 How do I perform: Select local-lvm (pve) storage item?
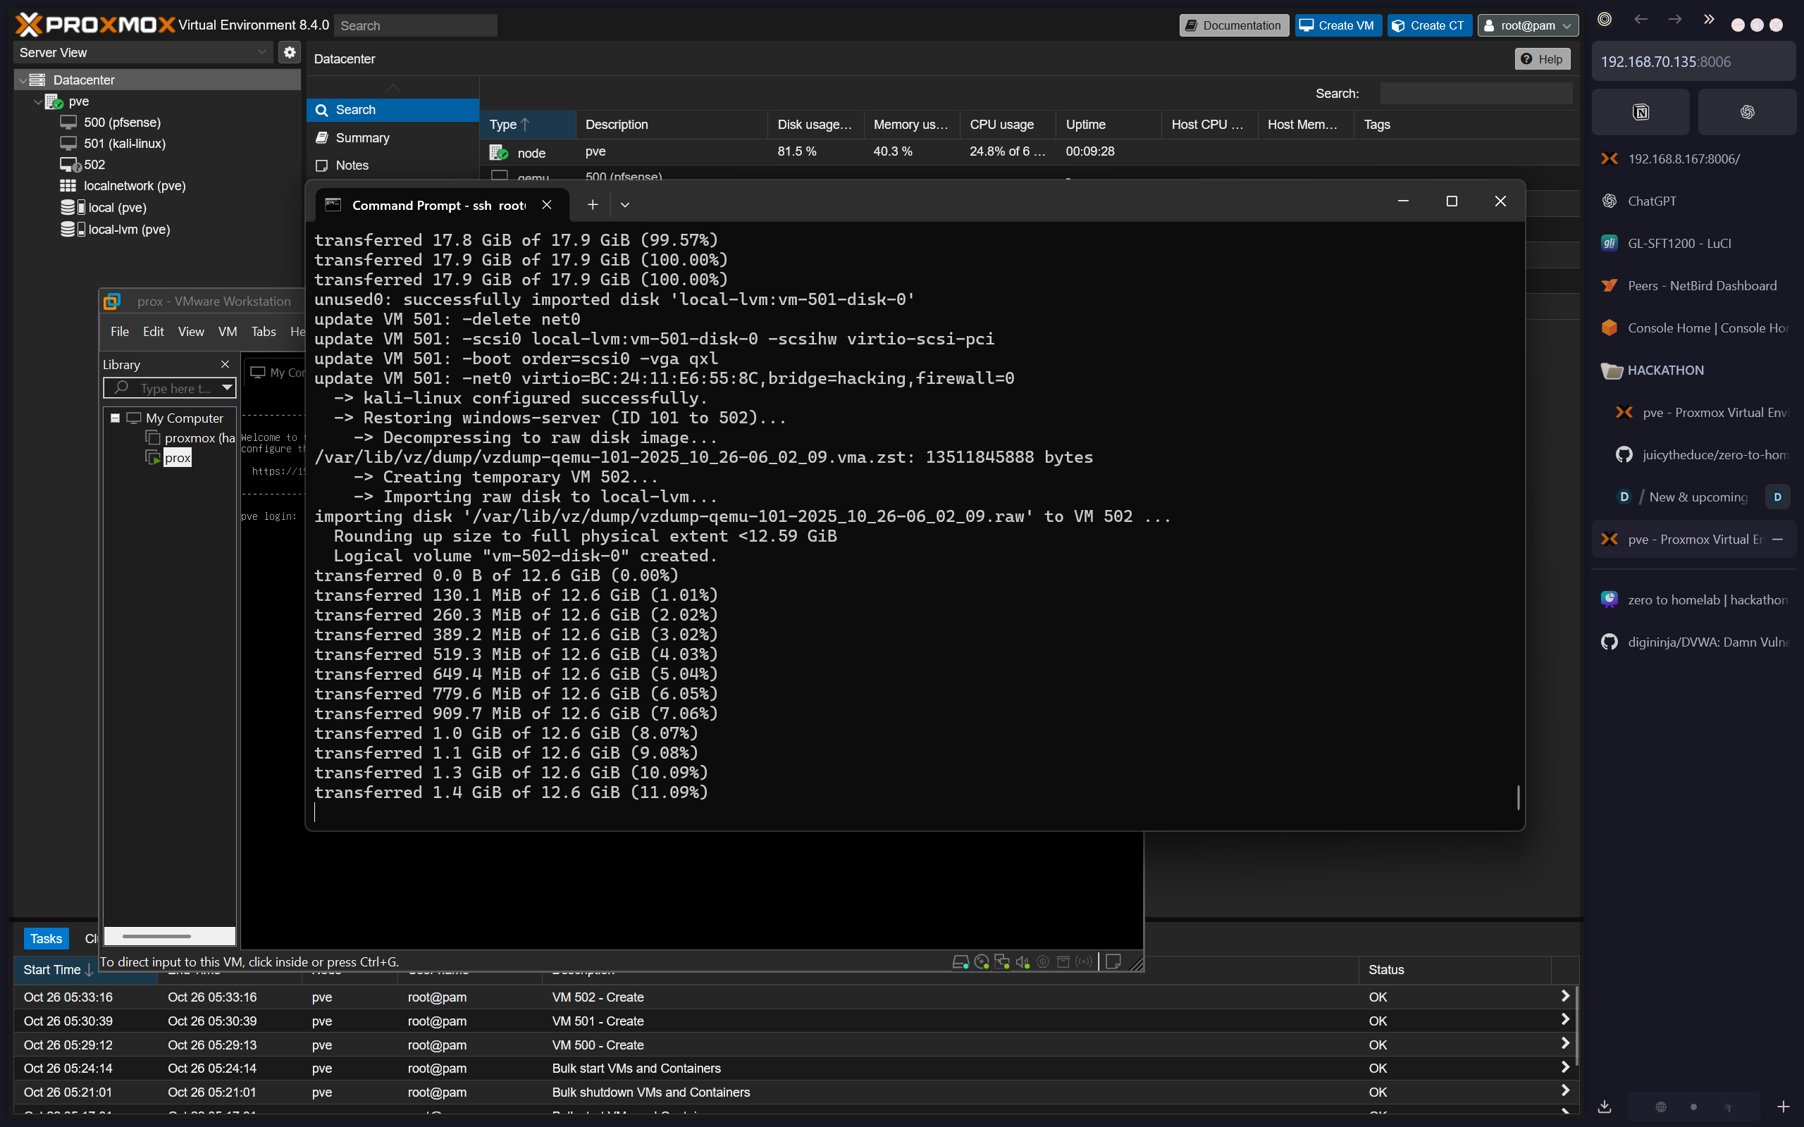tap(128, 230)
